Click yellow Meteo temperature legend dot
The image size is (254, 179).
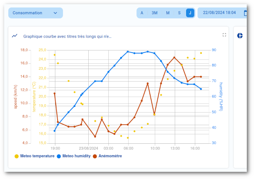coord(16,156)
